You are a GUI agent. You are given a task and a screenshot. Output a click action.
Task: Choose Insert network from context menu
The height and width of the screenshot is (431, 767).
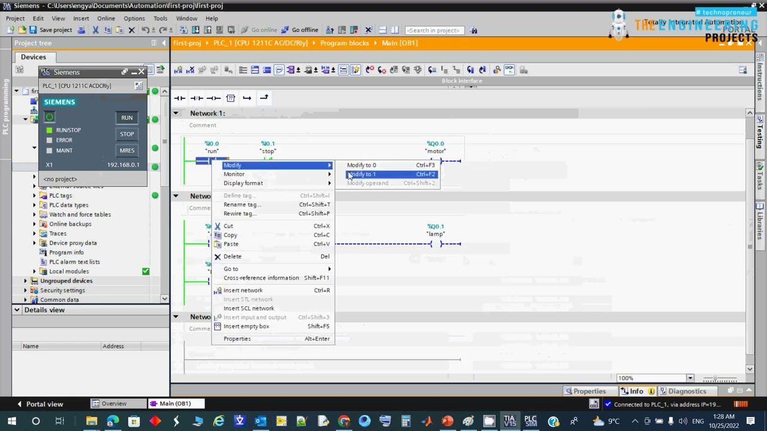coord(273,290)
